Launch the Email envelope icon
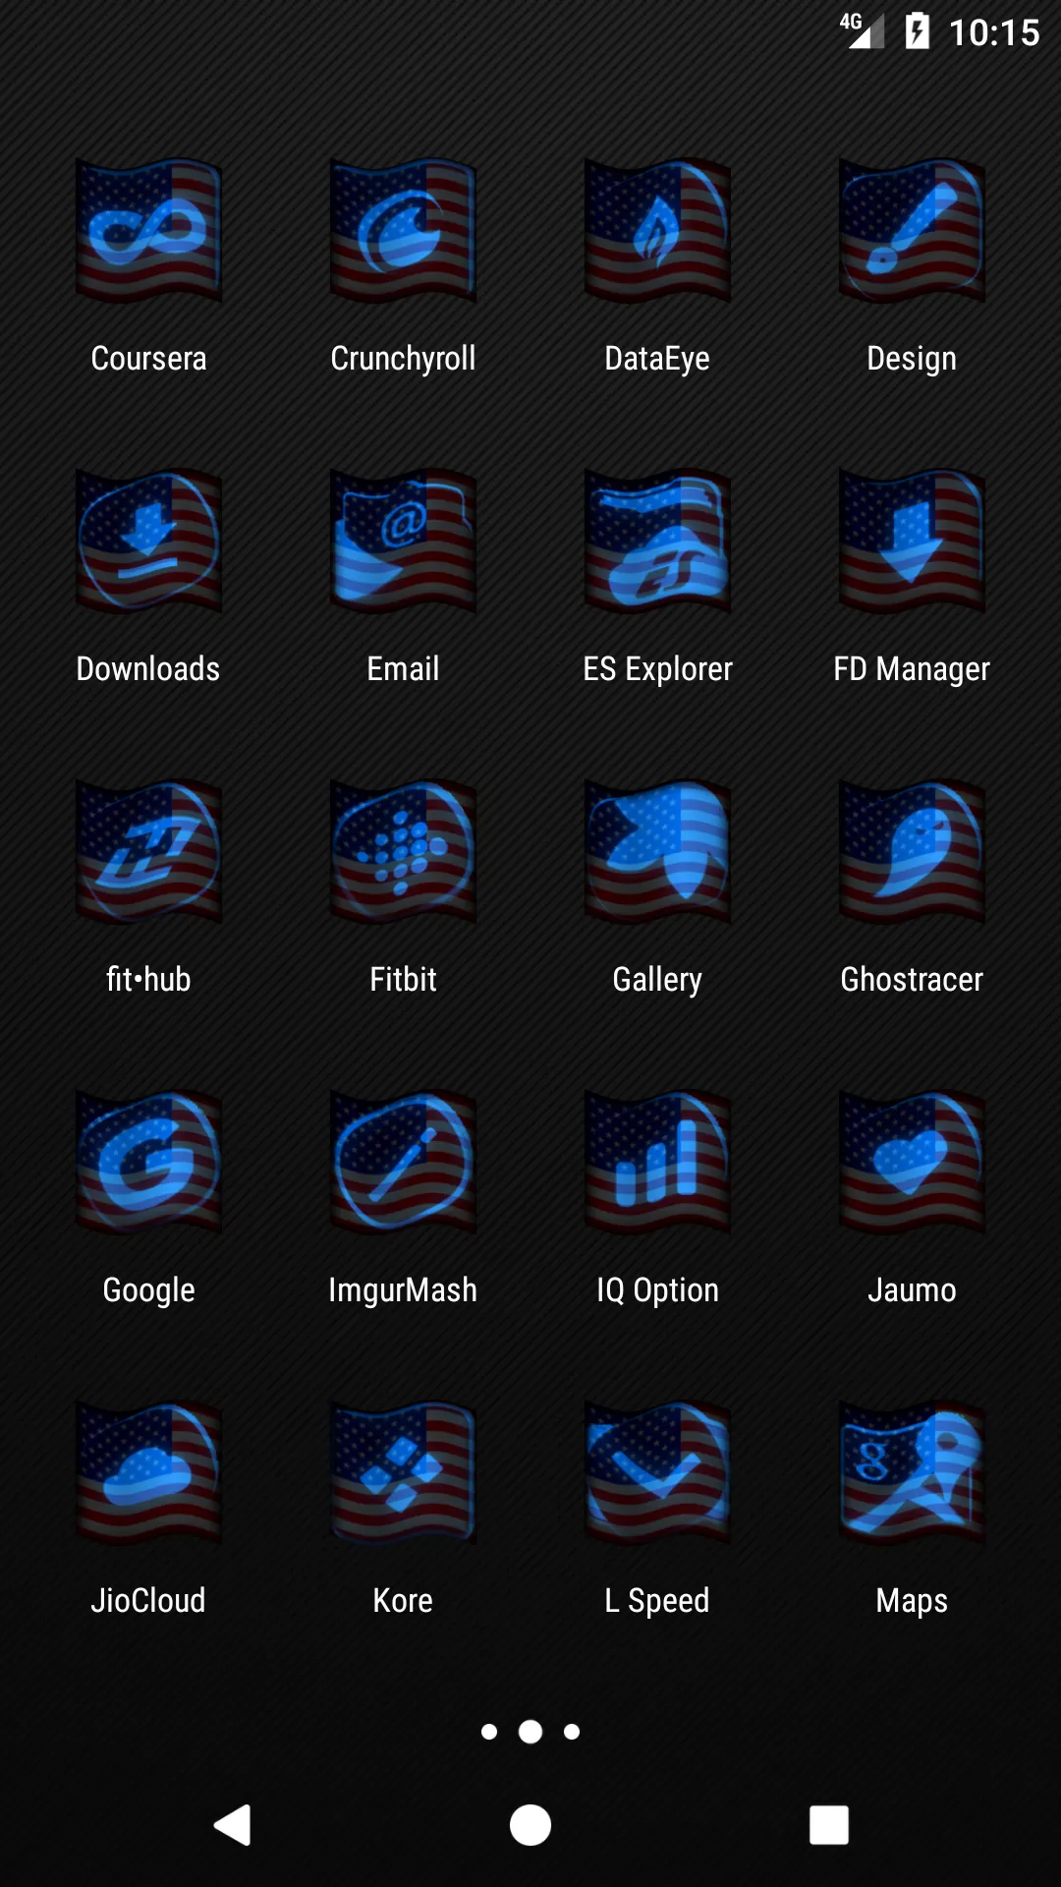1061x1887 pixels. click(x=403, y=541)
